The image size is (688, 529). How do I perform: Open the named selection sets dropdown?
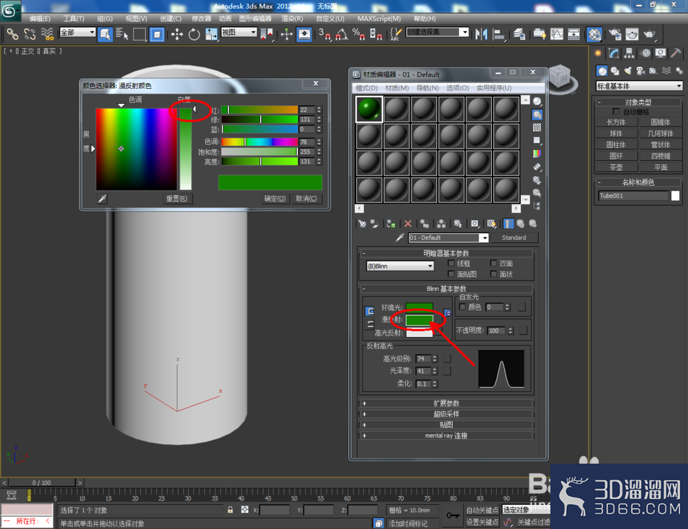point(438,32)
